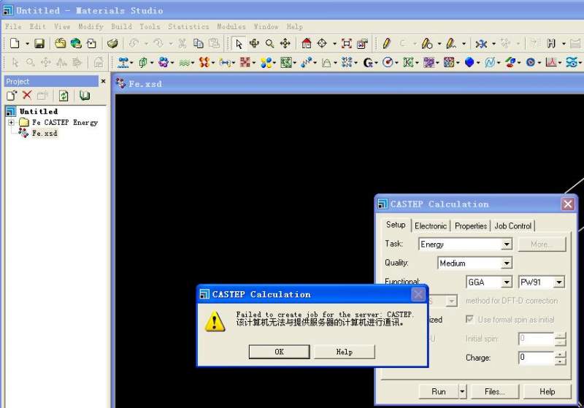Expand the Fe CASTEP Energy folder

tap(11, 122)
